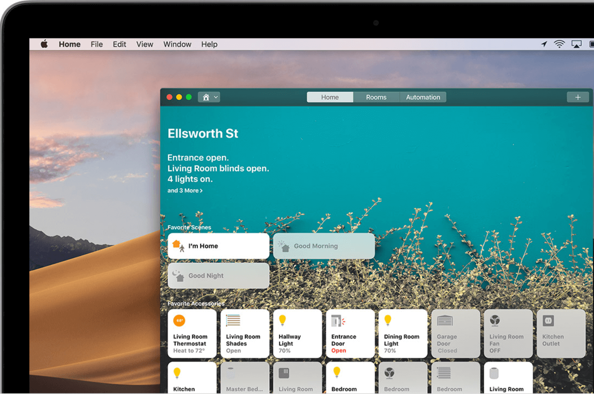Expand the 'and 3 More' status details

point(185,190)
